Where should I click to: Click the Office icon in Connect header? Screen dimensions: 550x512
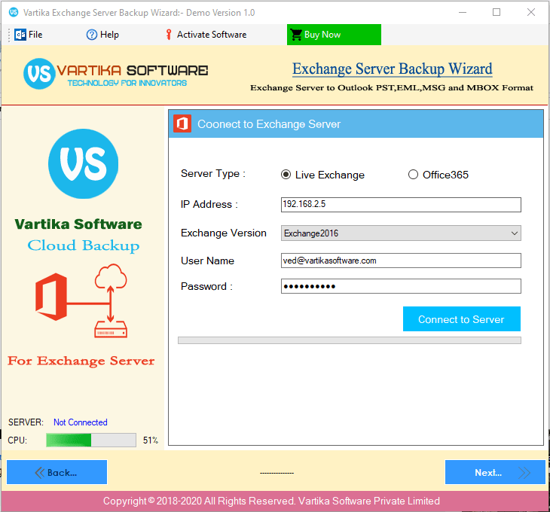point(182,123)
